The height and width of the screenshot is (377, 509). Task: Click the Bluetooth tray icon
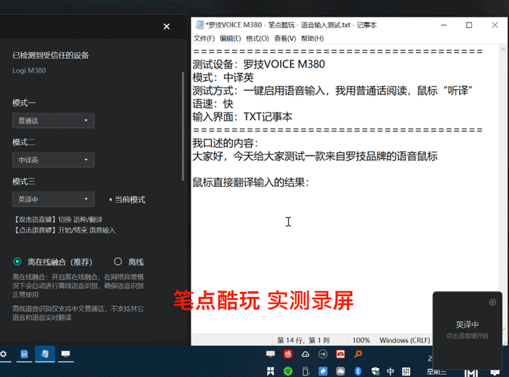pos(357,371)
